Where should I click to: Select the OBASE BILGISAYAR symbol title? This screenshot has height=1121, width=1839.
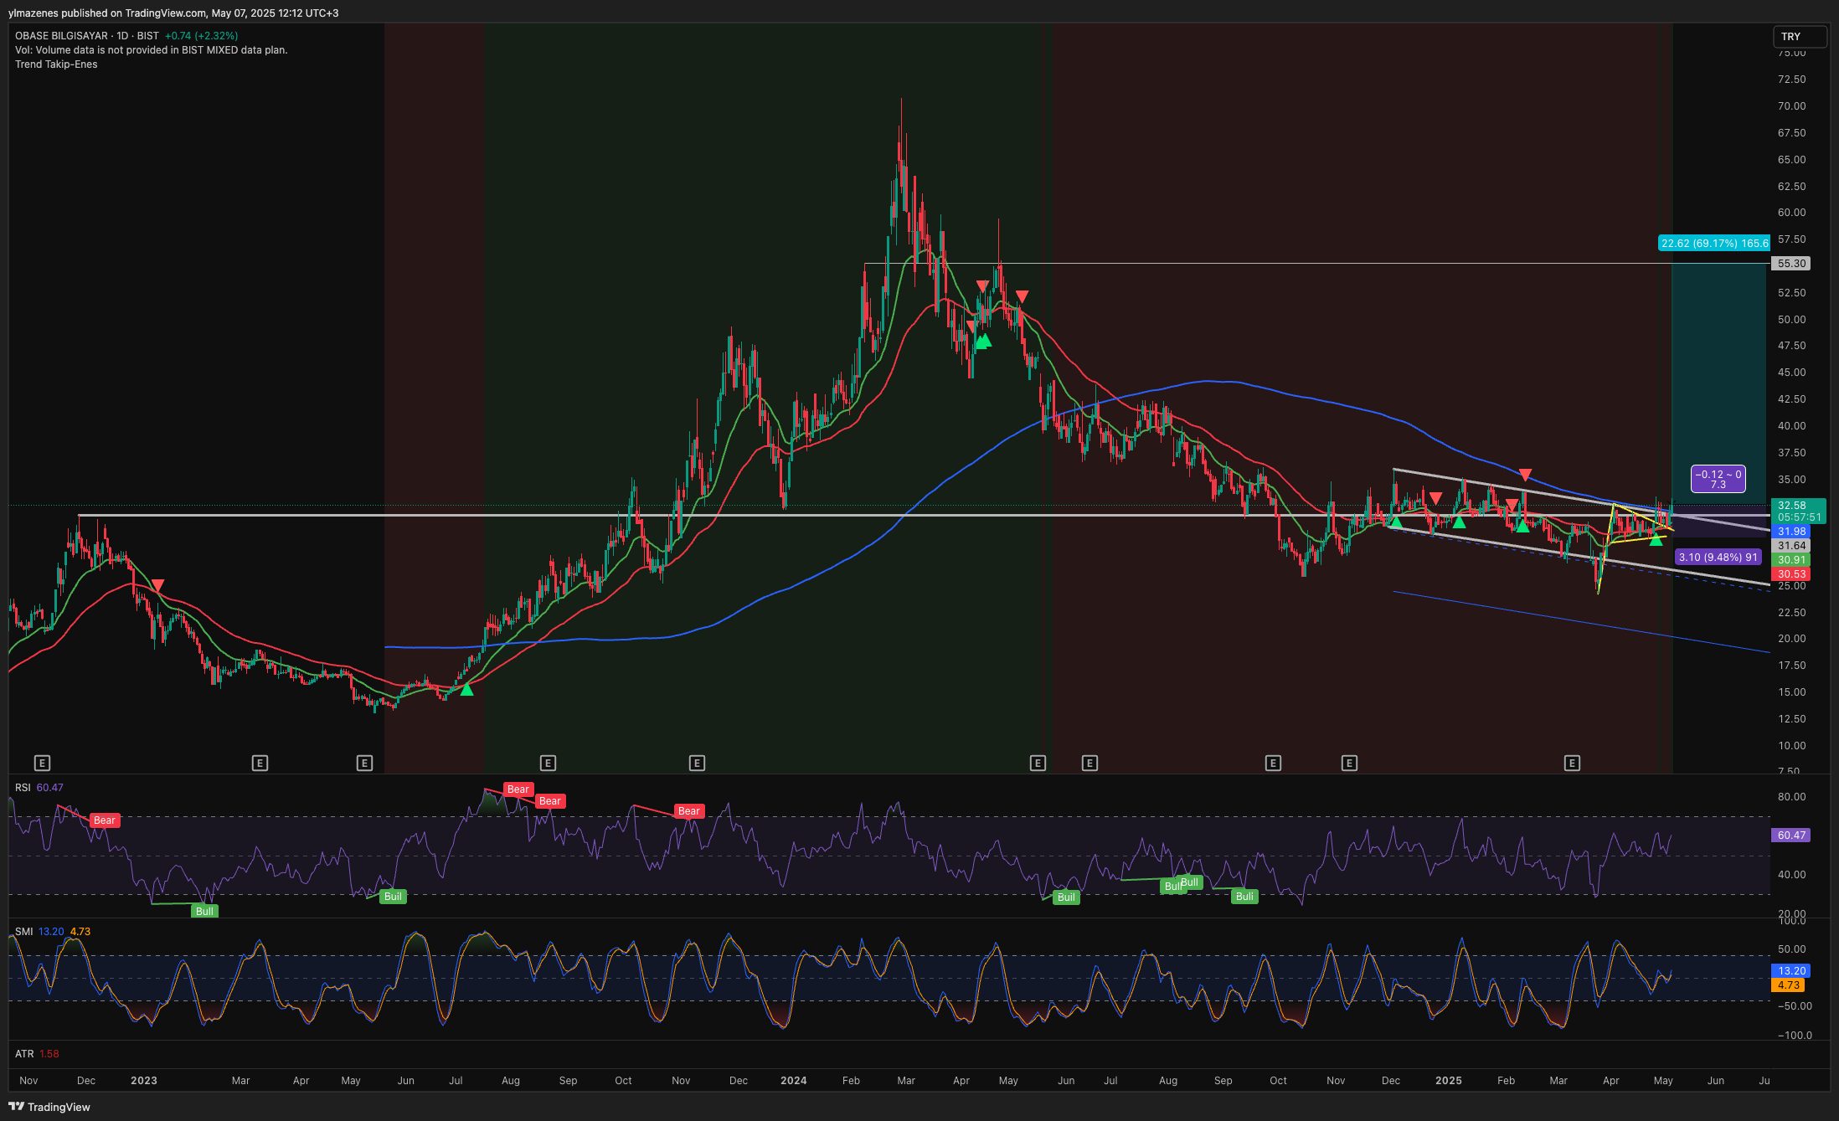pos(61,36)
